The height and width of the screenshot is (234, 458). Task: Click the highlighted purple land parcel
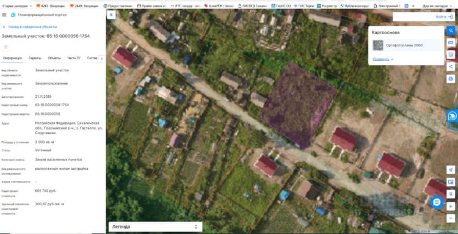point(297,105)
